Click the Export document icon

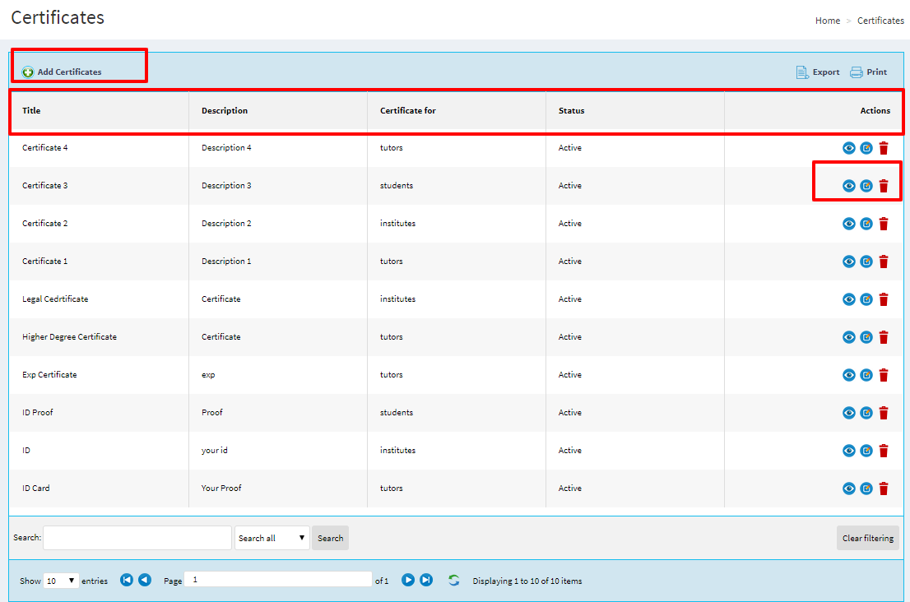coord(802,72)
